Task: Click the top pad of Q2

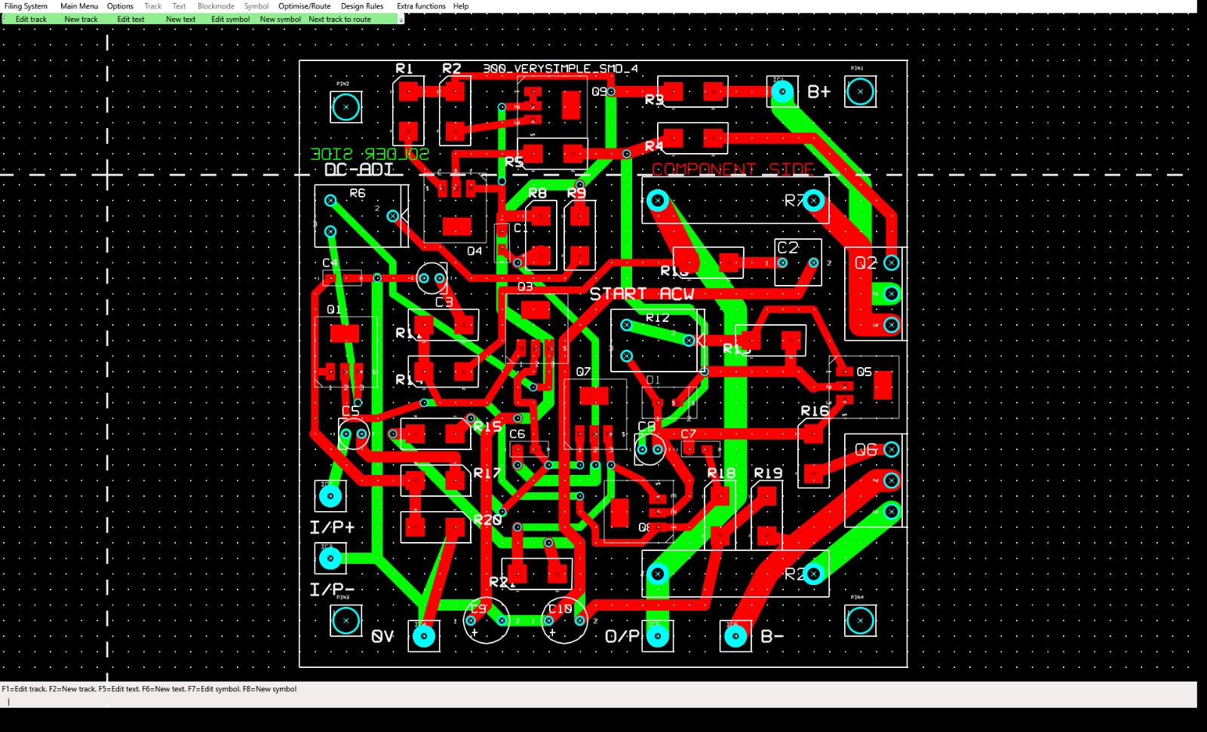Action: click(891, 263)
